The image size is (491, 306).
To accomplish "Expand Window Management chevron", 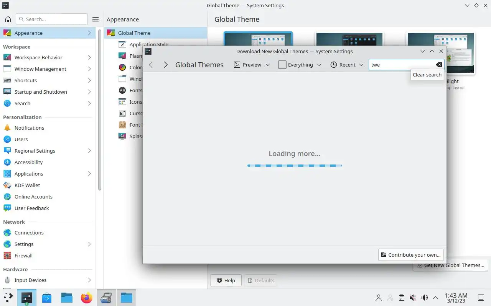I will (89, 69).
